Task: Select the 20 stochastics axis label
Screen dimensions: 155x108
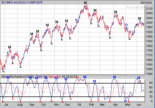Action: point(151,96)
